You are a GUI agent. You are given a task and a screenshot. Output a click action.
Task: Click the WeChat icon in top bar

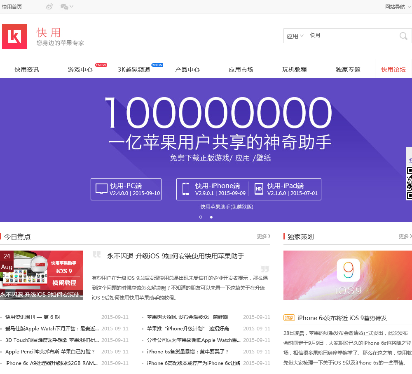click(x=64, y=7)
